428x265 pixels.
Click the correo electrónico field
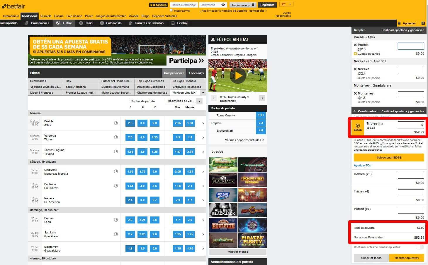click(x=184, y=5)
